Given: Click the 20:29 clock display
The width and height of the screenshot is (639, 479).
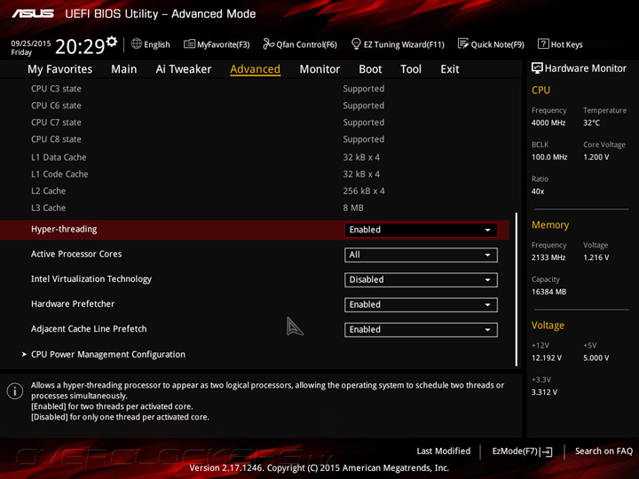Looking at the screenshot, I should tap(80, 46).
